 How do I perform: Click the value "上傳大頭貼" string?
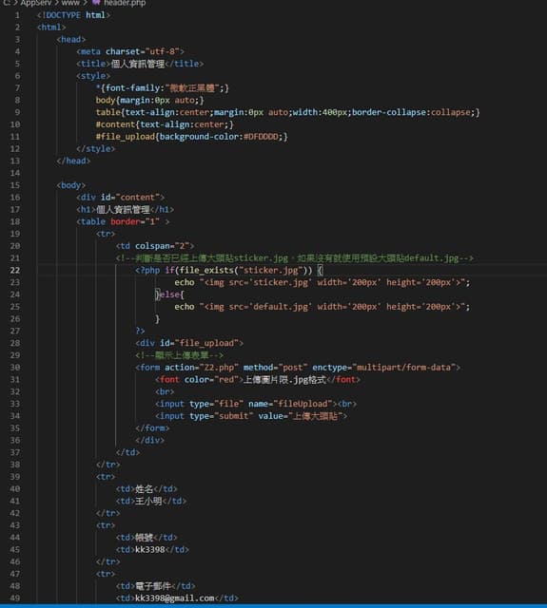click(315, 416)
